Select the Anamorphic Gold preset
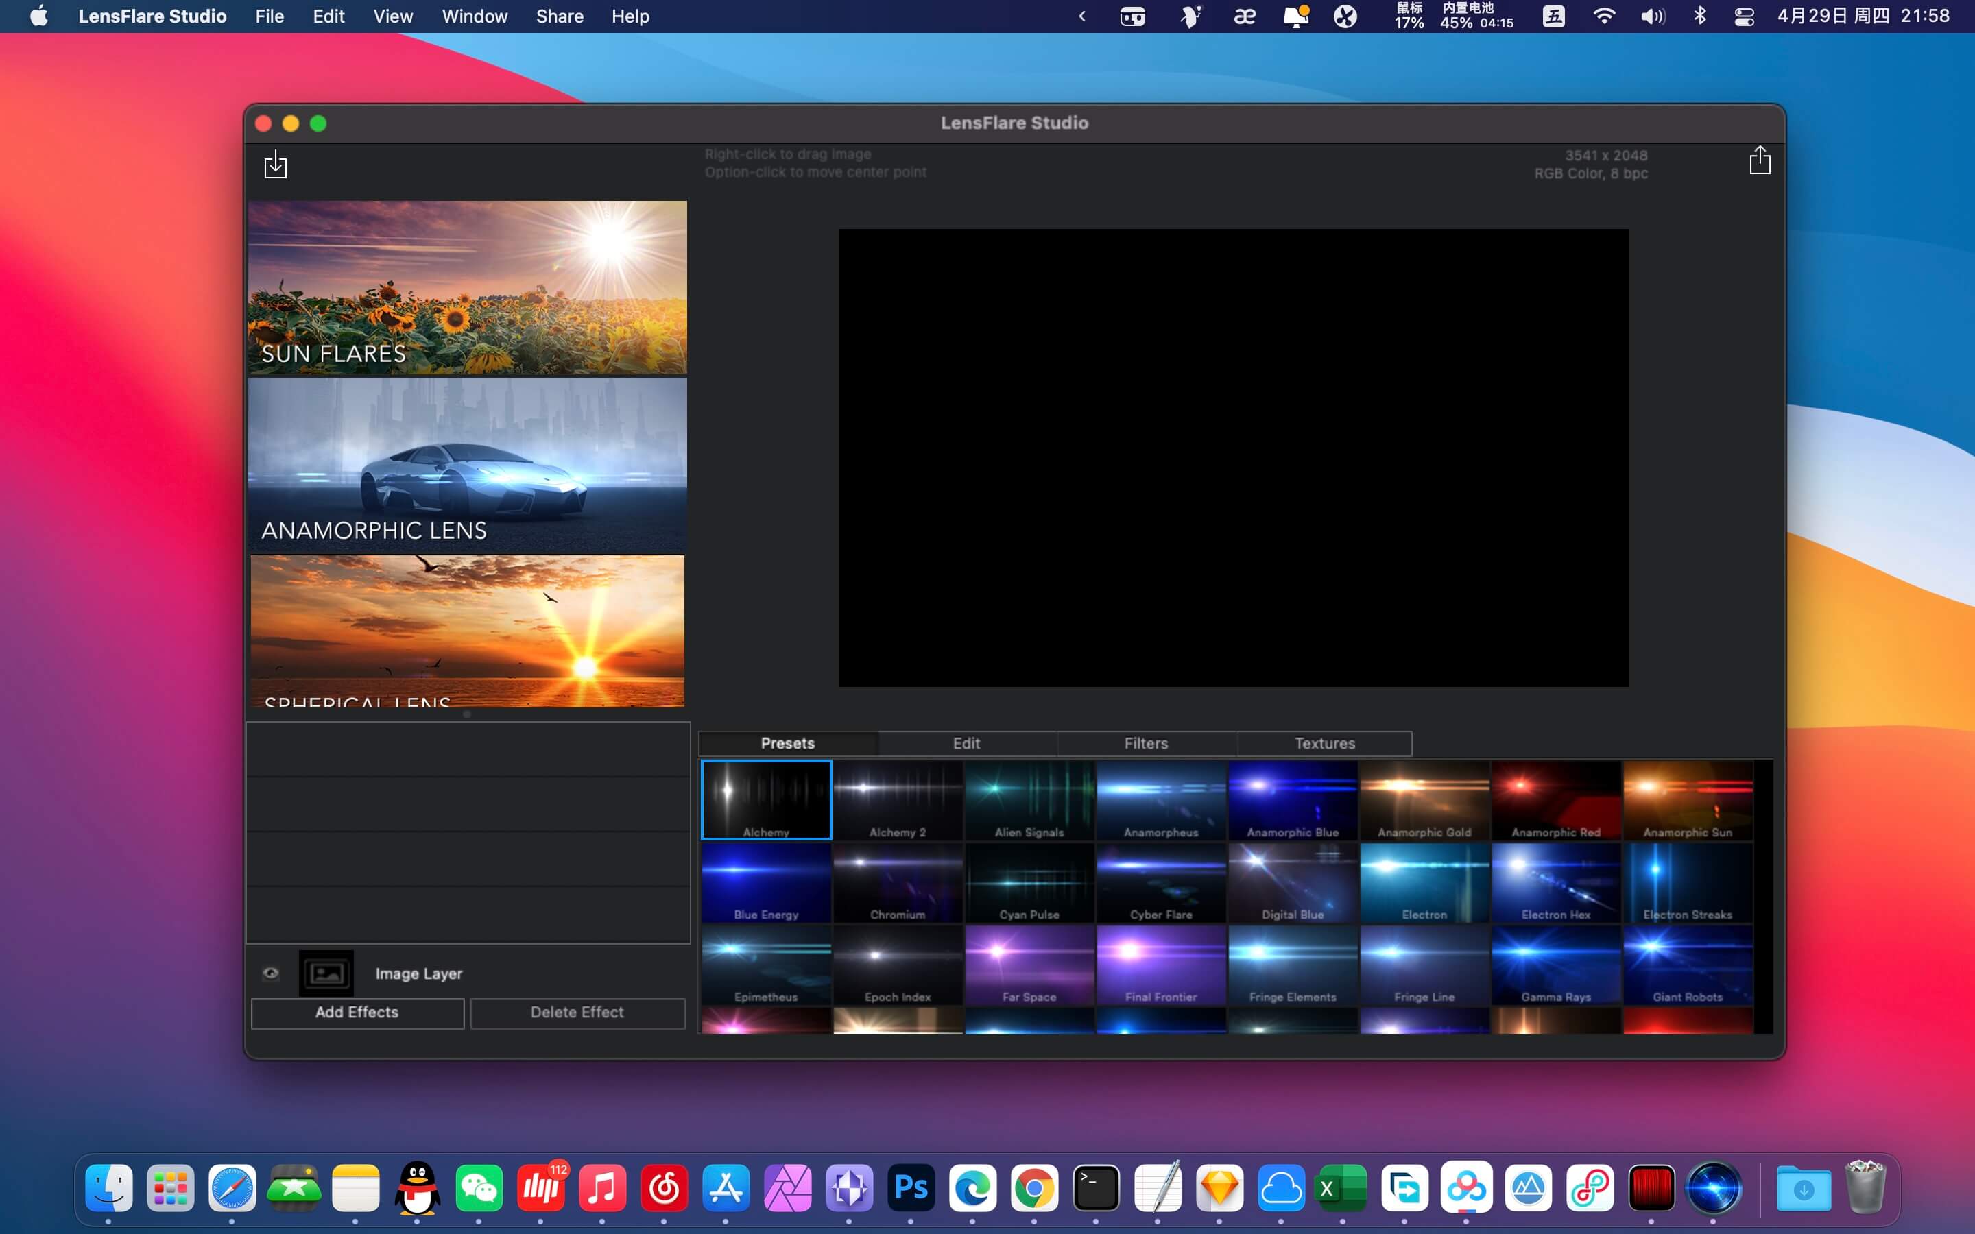The height and width of the screenshot is (1234, 1975). (x=1425, y=800)
